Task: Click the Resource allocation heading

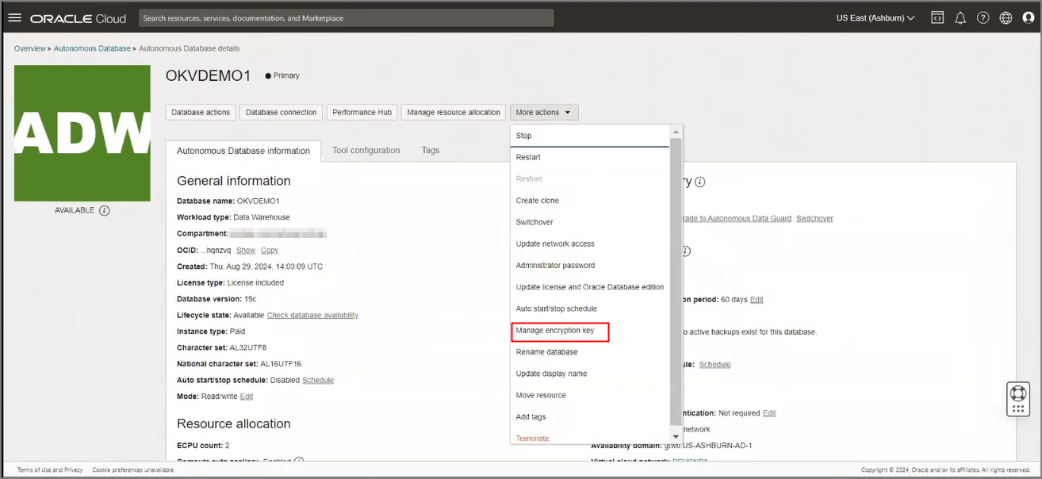Action: coord(234,423)
